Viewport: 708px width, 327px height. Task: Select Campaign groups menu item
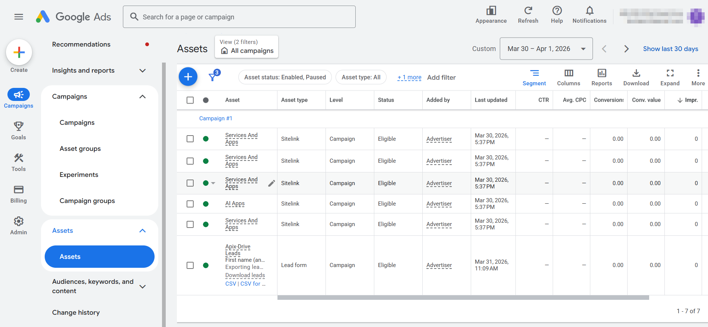tap(87, 201)
